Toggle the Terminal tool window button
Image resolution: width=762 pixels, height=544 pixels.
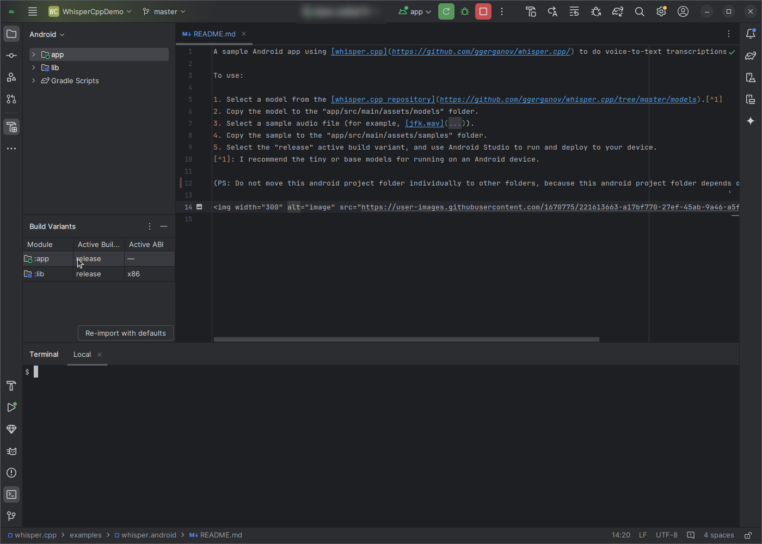click(x=11, y=494)
